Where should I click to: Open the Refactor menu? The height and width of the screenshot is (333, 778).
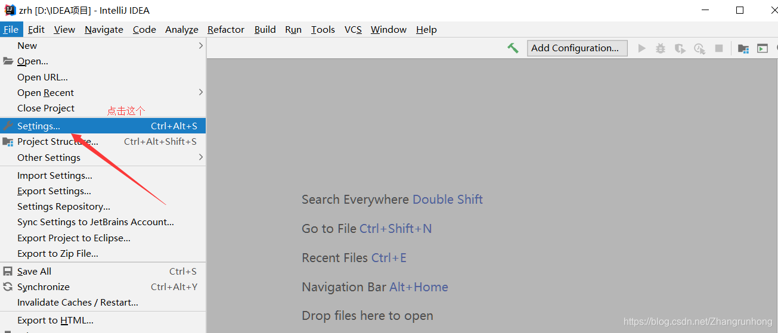(226, 29)
